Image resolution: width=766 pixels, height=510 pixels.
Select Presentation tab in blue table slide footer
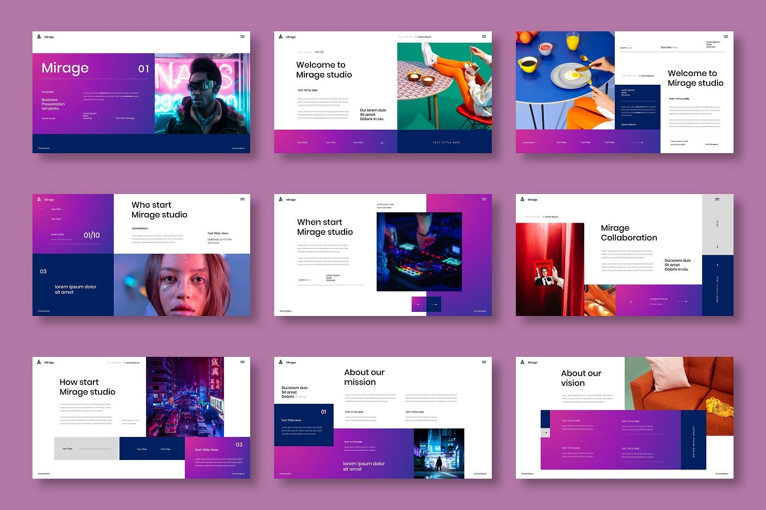(529, 142)
